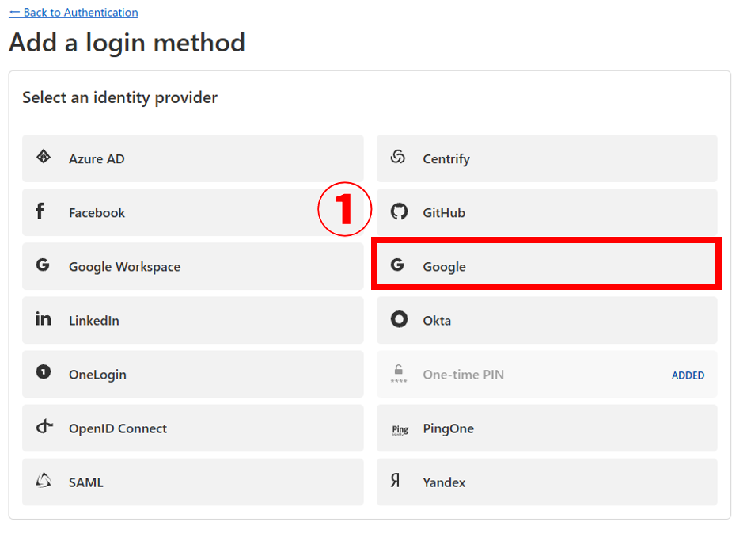
Task: Click the Azure AD diamond icon
Action: coord(44,157)
